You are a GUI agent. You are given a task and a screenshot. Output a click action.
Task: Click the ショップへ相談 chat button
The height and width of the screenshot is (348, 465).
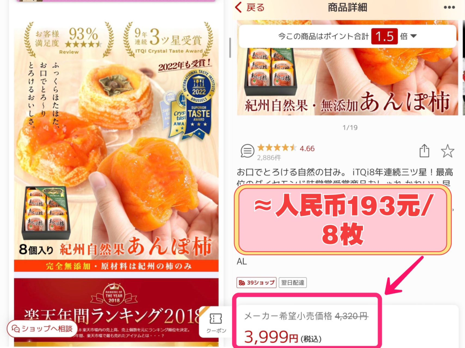pos(42,329)
